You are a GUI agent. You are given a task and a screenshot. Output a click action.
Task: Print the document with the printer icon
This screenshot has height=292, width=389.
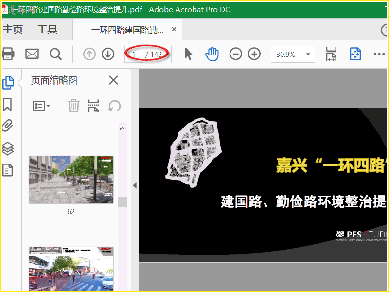[8, 54]
